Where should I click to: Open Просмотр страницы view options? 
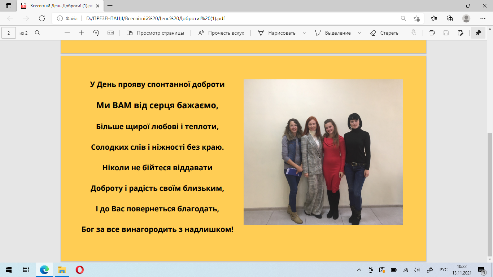(155, 33)
